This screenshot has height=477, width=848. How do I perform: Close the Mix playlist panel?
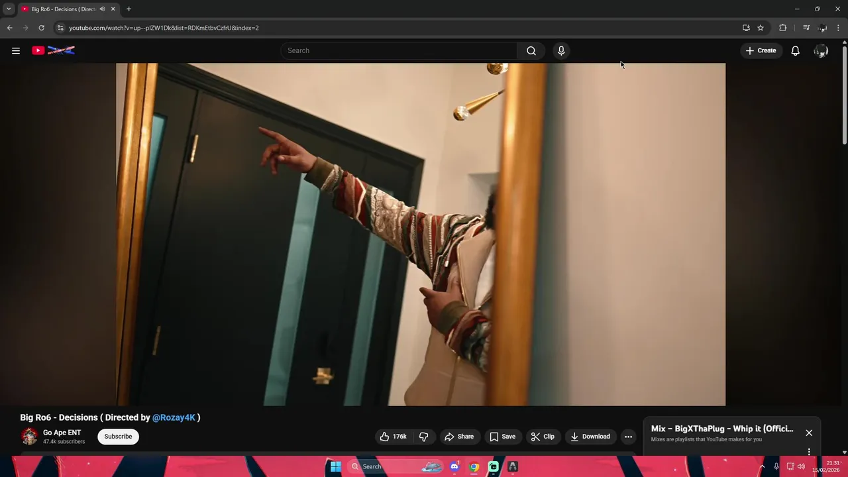(x=809, y=433)
